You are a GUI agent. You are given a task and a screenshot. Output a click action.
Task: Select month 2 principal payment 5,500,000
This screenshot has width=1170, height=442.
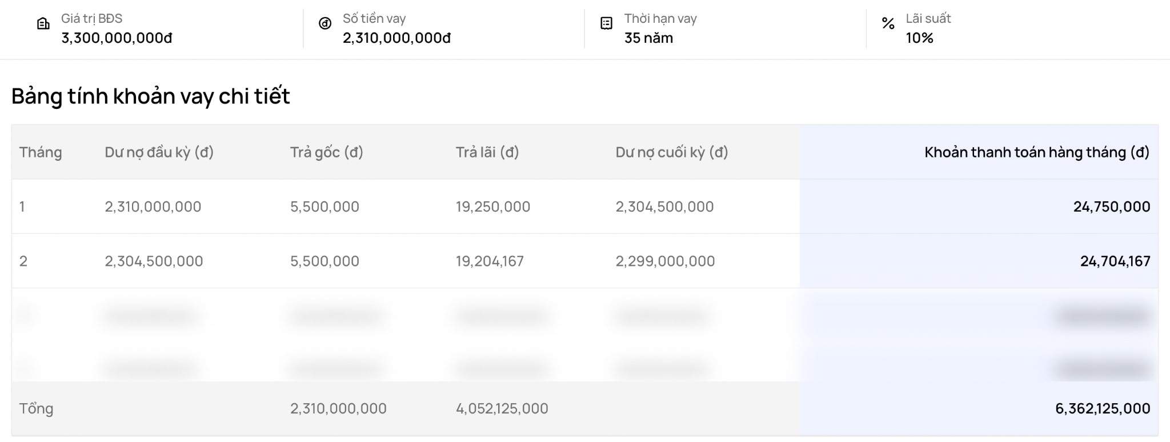click(324, 261)
